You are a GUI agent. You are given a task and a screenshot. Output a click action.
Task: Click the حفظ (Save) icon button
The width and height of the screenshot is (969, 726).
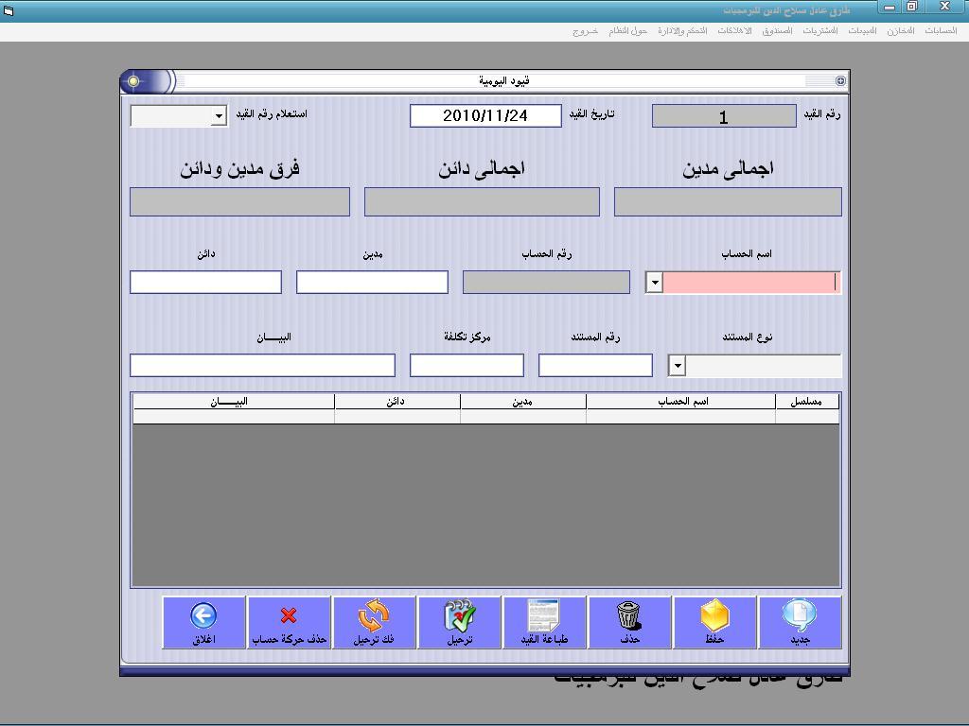point(714,622)
